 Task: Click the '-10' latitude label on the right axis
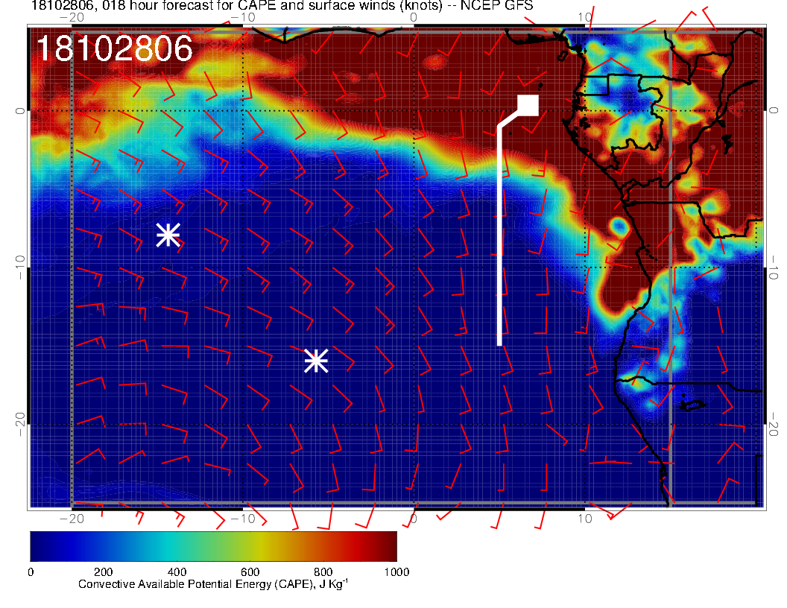tap(774, 267)
